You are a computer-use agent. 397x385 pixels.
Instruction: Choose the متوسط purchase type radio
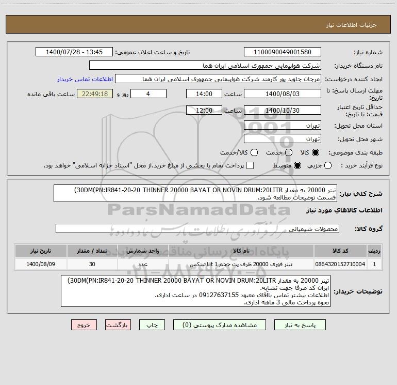297,165
